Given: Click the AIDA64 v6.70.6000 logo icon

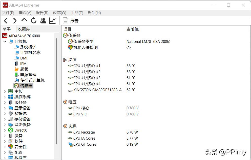Looking at the screenshot, I should coord(5,36).
